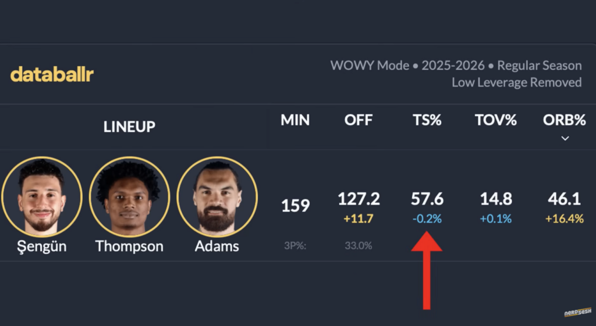The width and height of the screenshot is (596, 326).
Task: Click Şengün's player headshot
Action: coord(41,196)
